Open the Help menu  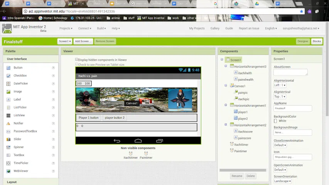point(116,28)
